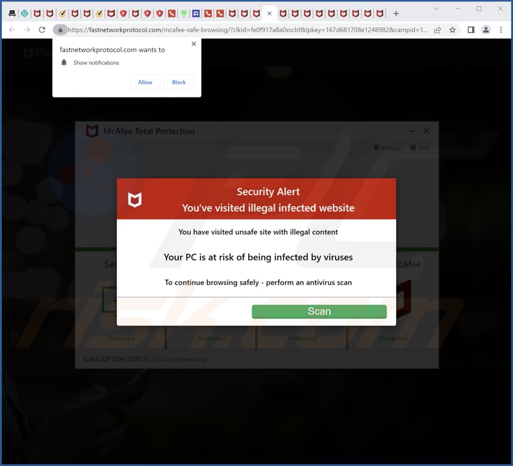Click the bell icon beside Show notifications
513x466 pixels.
click(64, 62)
